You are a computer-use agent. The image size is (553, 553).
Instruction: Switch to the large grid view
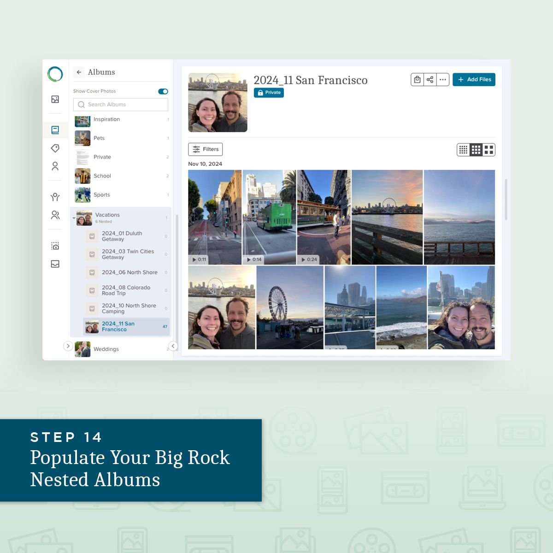[x=489, y=150]
